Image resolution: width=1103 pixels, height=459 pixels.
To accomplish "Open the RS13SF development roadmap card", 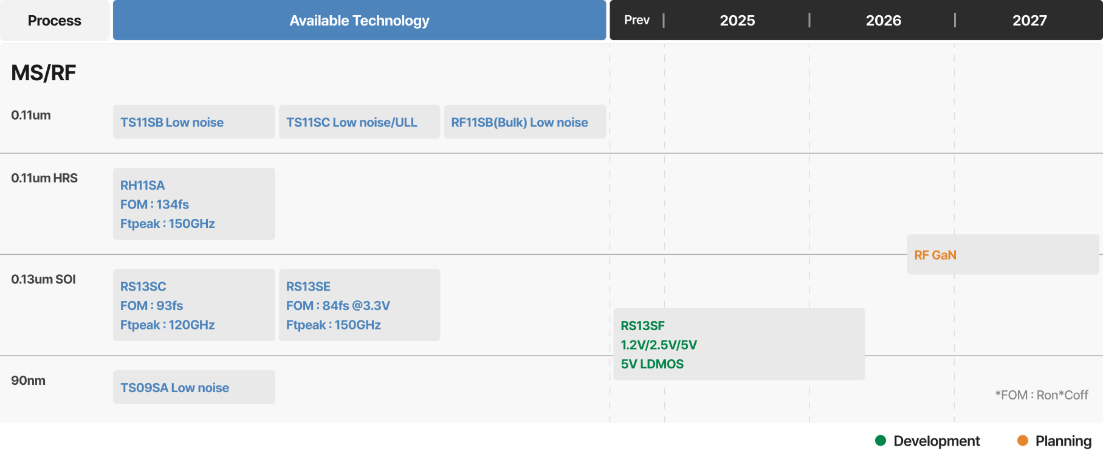I will pyautogui.click(x=738, y=345).
